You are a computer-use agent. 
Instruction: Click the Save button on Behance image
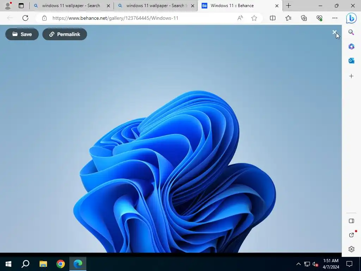pyautogui.click(x=22, y=34)
